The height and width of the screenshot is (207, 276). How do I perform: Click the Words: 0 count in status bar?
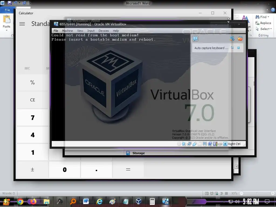click(x=8, y=193)
